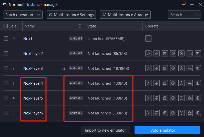The image size is (204, 137).
Task: Create shortcut for NoxPlayer4
Action: (x=157, y=83)
